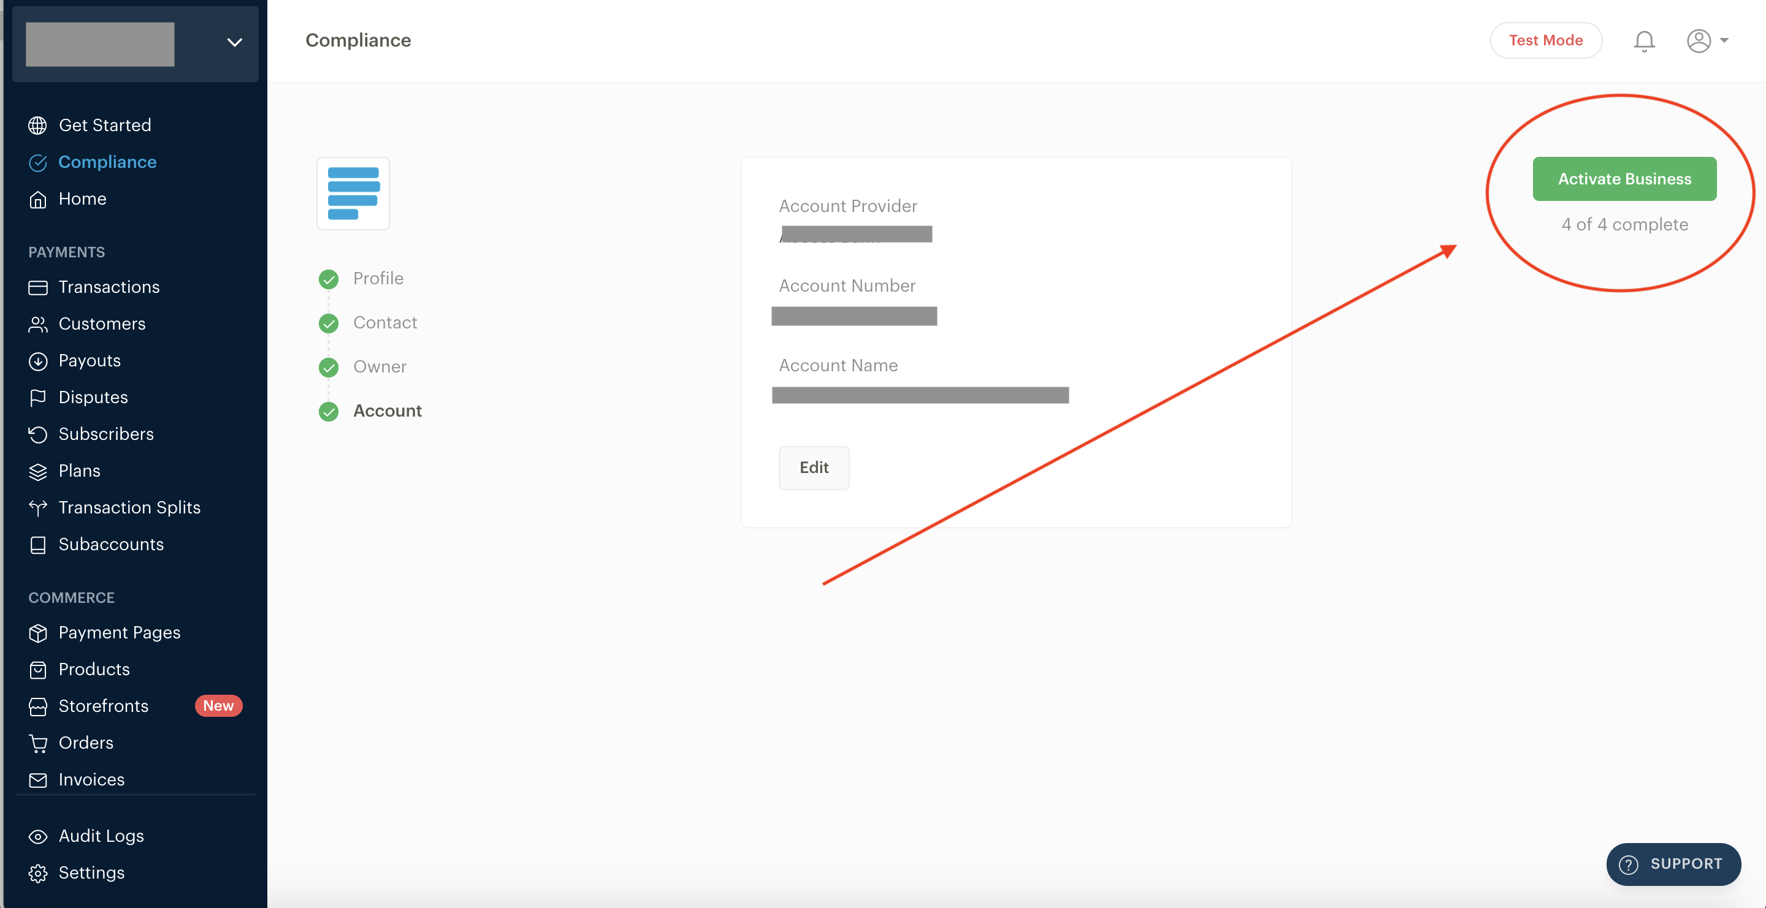Click the Account Number input field
Screen dimensions: 1766x908
coord(857,316)
